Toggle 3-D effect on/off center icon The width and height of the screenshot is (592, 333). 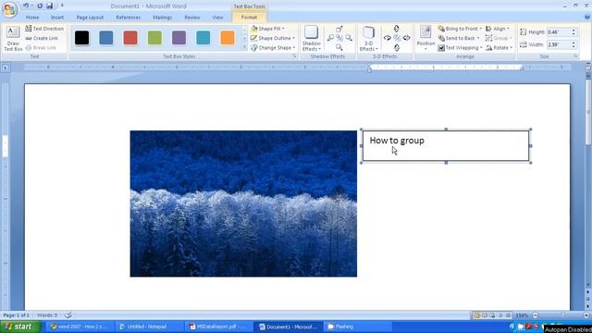coord(397,38)
